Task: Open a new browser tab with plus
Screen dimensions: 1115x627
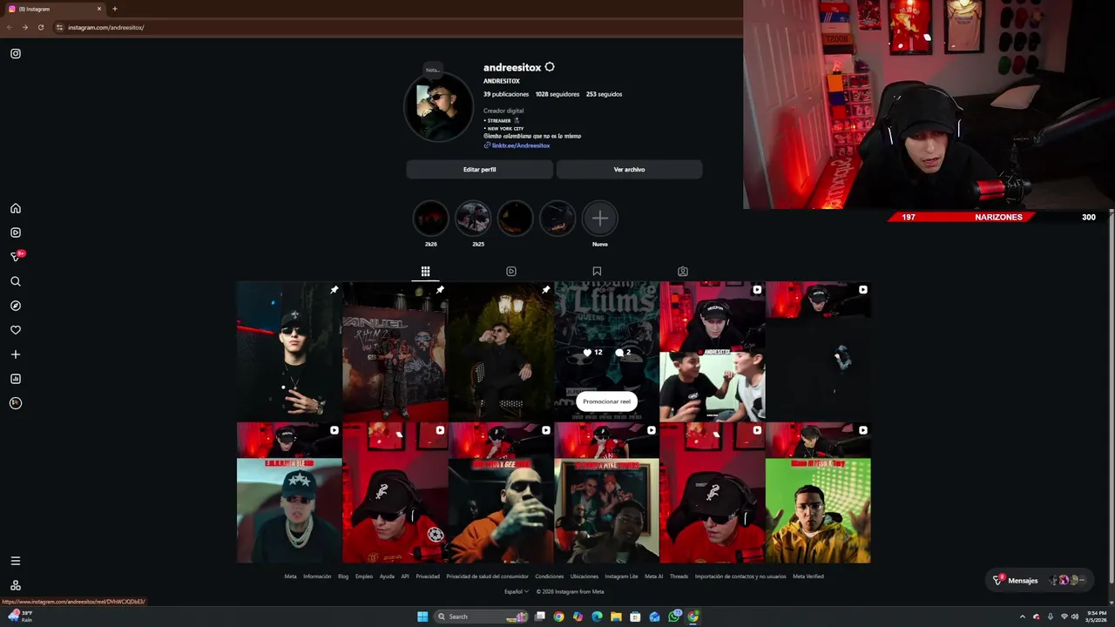Action: point(114,9)
